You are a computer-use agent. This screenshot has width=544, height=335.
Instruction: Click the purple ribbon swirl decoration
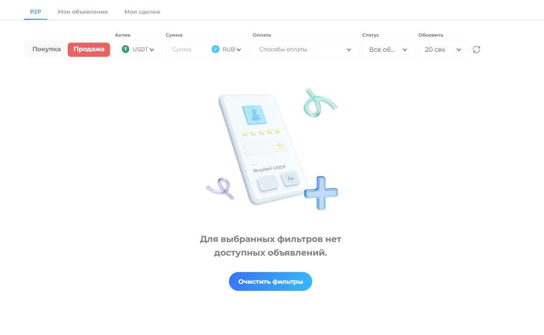click(x=221, y=188)
